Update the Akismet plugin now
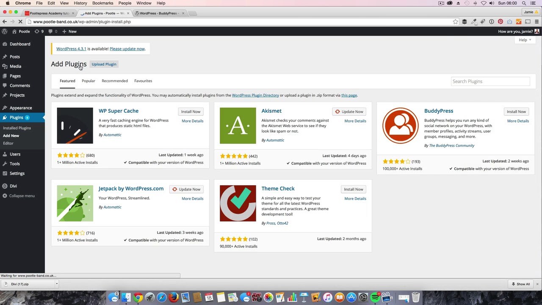Screen dimensions: 542x305 pyautogui.click(x=349, y=112)
